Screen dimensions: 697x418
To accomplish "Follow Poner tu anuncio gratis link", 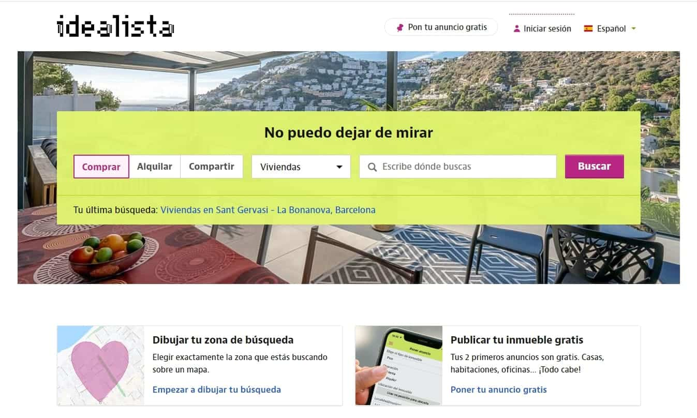I will [x=498, y=390].
